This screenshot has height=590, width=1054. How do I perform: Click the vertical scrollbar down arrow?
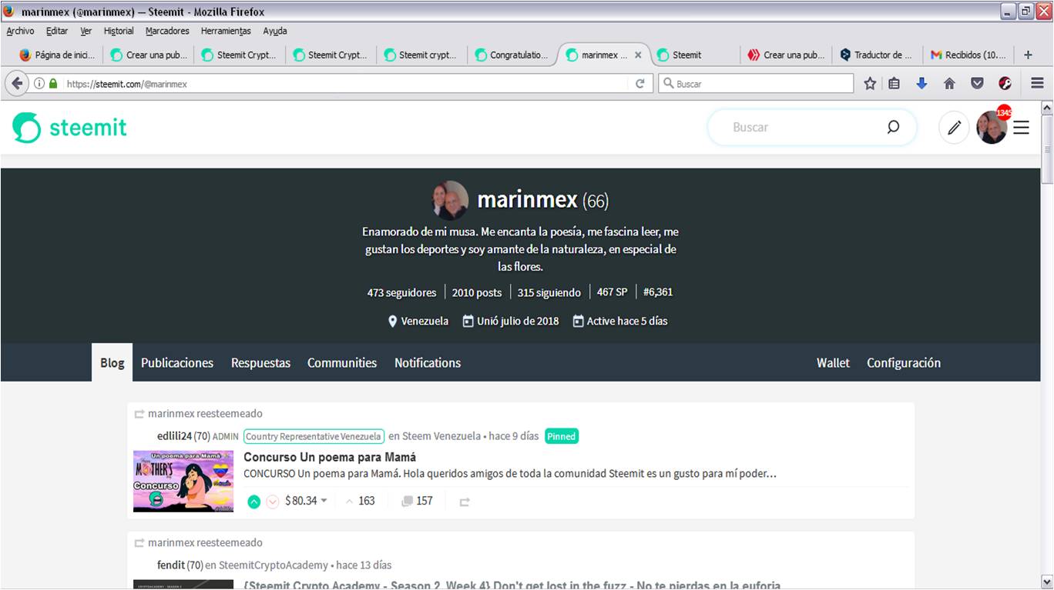(x=1046, y=582)
